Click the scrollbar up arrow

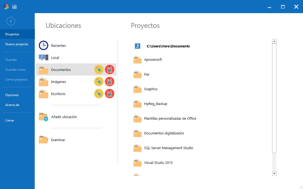pos(274,41)
